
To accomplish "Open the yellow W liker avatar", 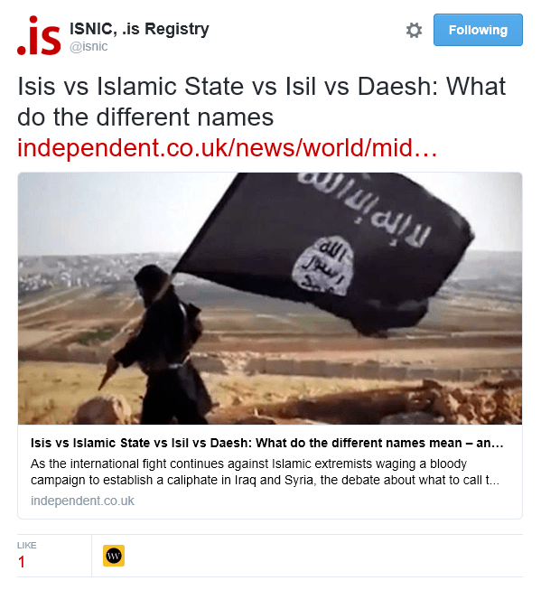I will (x=114, y=556).
